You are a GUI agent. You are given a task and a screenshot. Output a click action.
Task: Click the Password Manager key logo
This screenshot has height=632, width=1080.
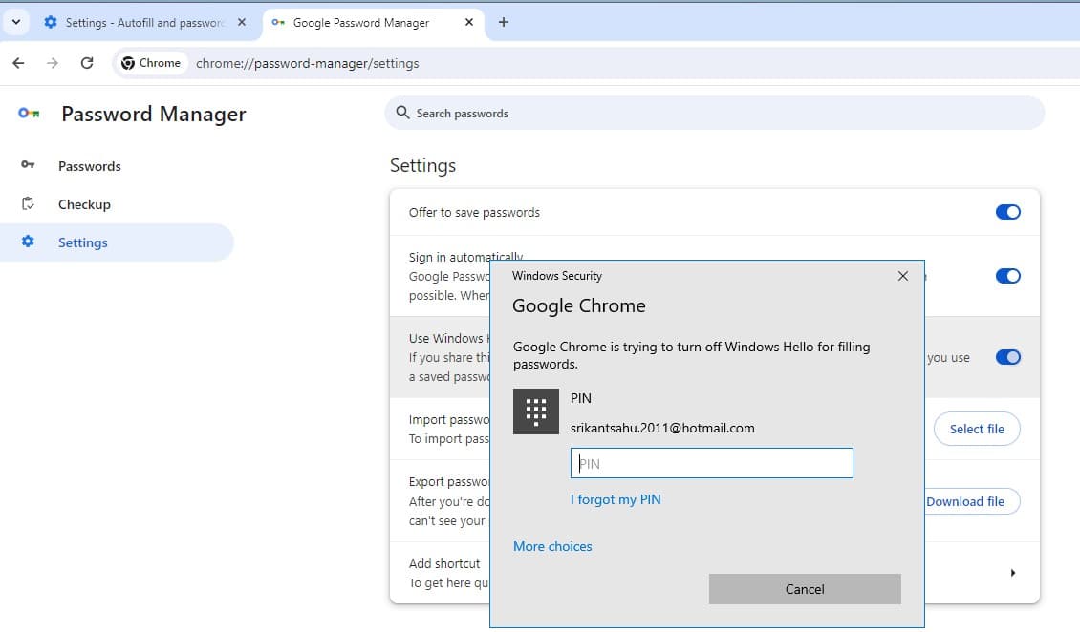28,113
